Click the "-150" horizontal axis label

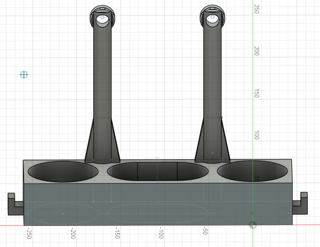[x=117, y=233]
